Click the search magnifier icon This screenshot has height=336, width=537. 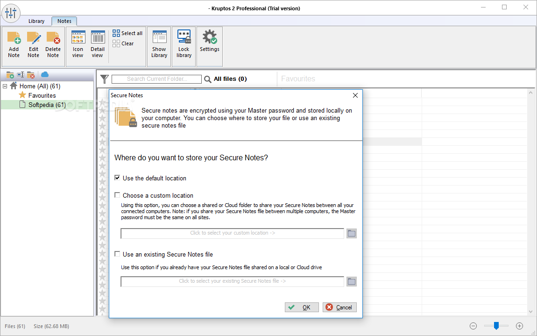tap(207, 79)
